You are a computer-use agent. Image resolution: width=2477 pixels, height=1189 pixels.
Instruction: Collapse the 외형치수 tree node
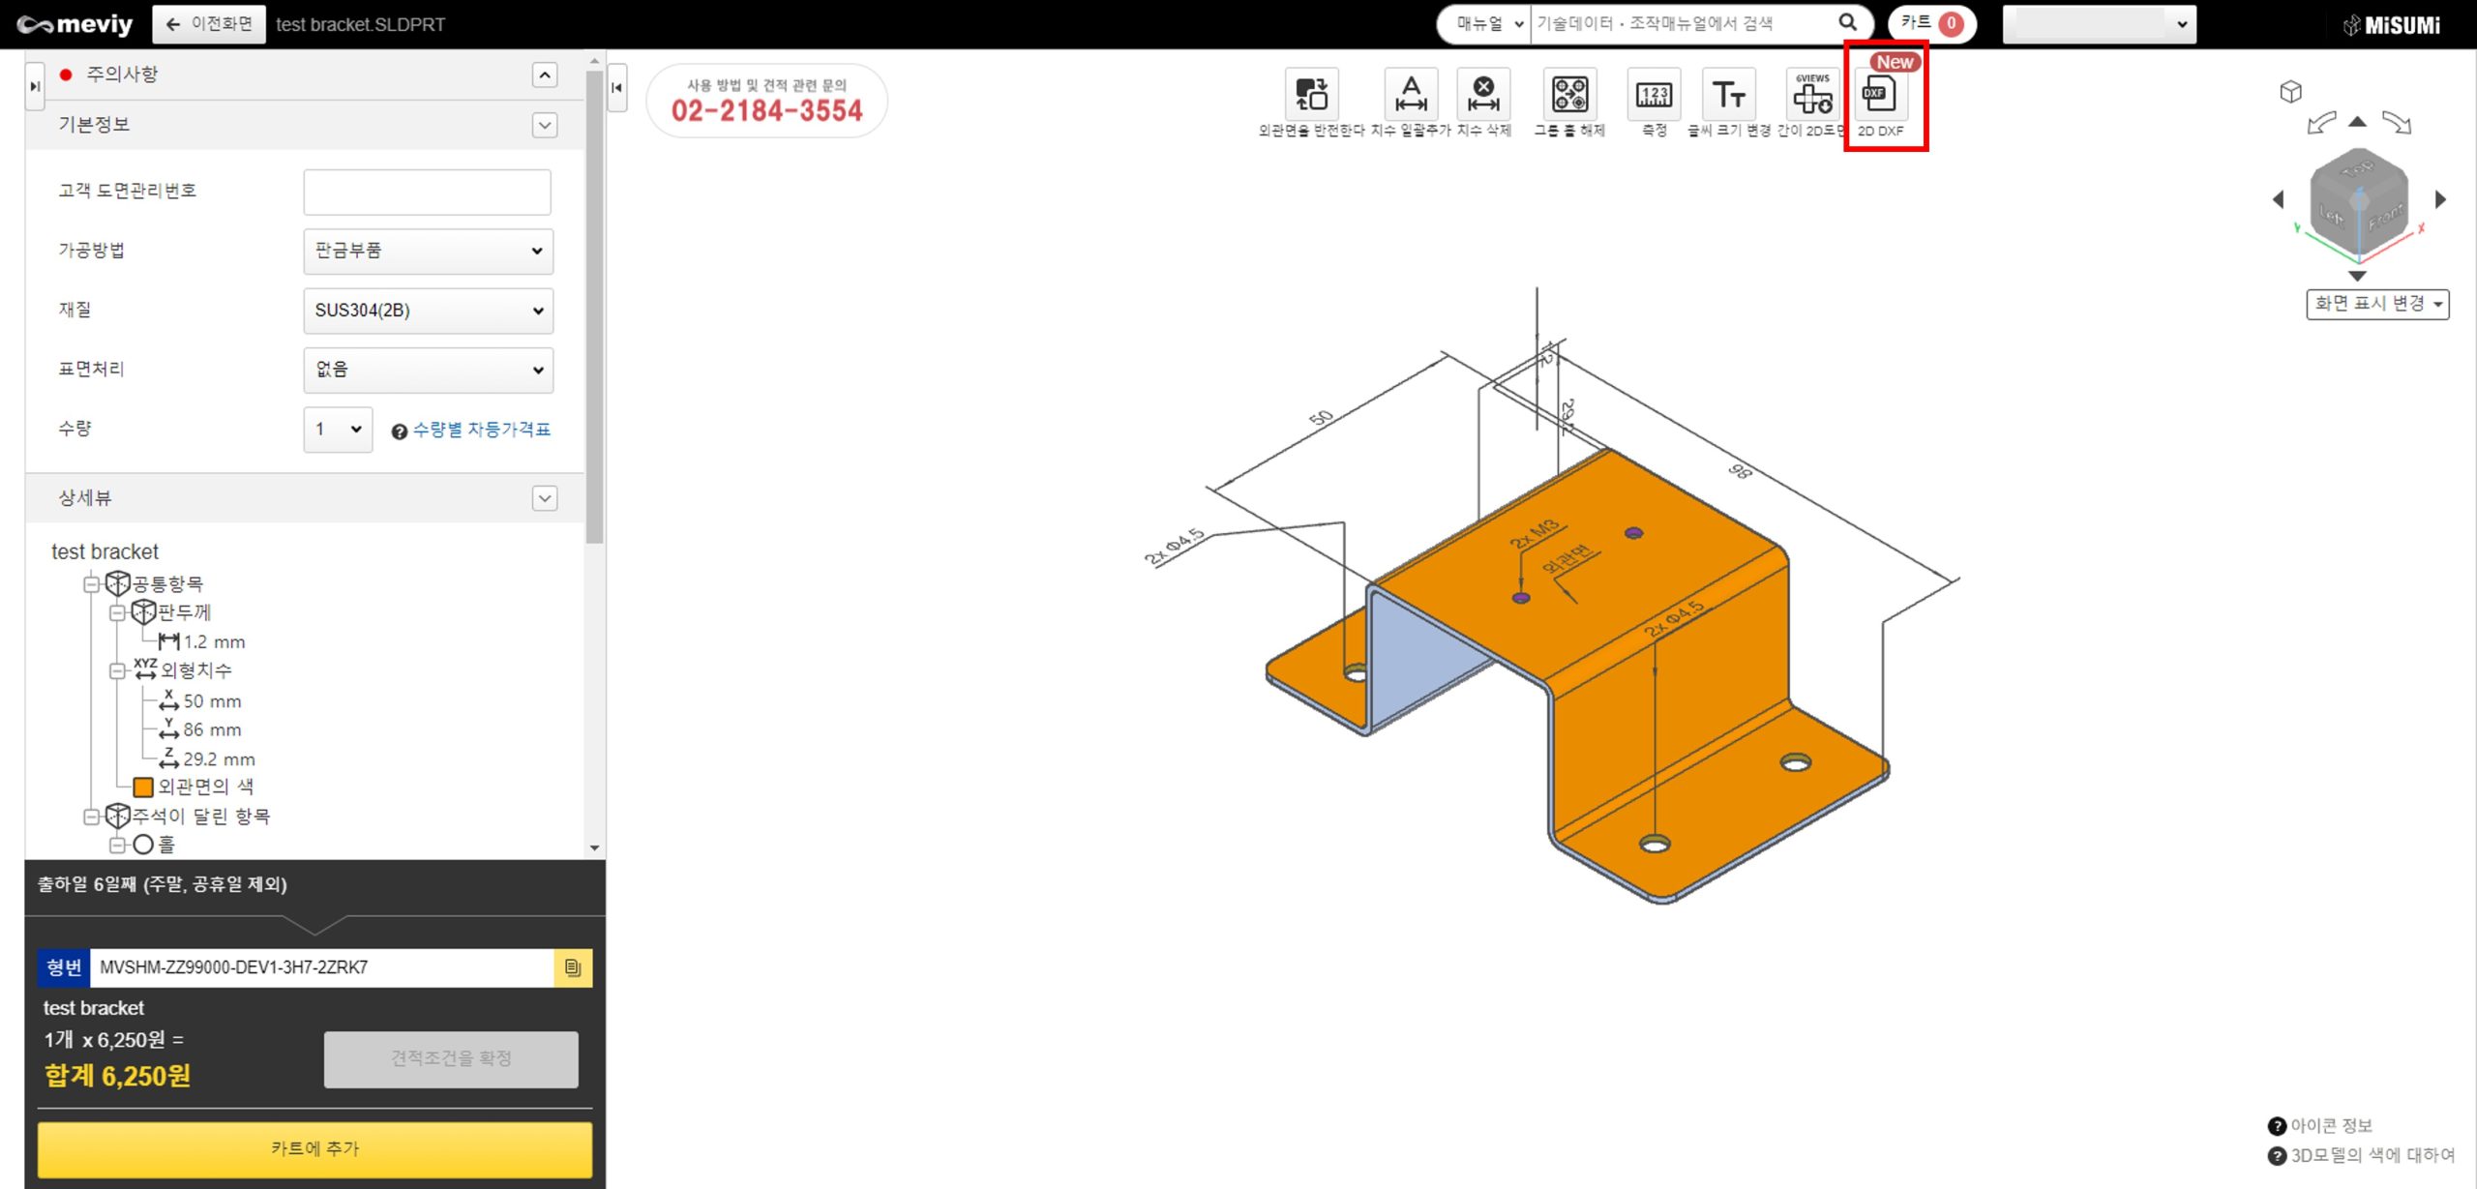[117, 670]
